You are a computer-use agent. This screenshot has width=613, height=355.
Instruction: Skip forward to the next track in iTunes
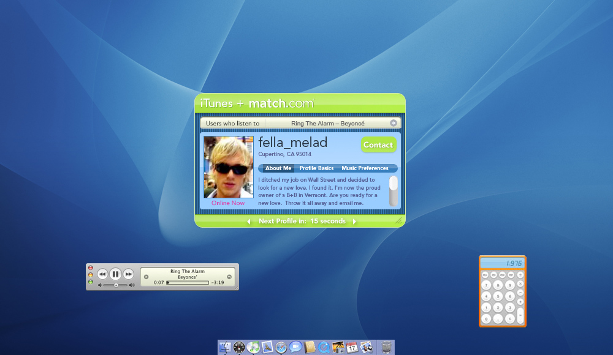(x=128, y=274)
